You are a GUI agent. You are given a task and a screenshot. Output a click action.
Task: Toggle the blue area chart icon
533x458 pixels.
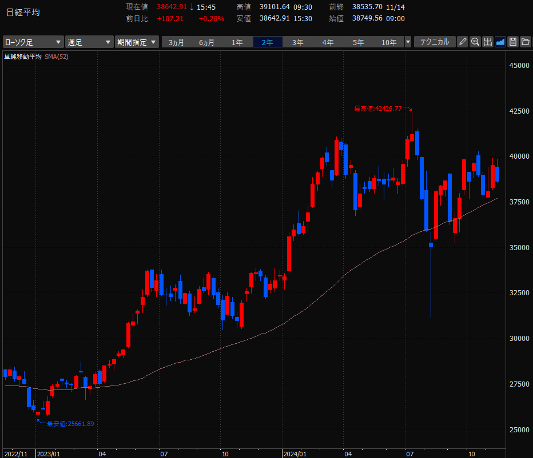500,42
